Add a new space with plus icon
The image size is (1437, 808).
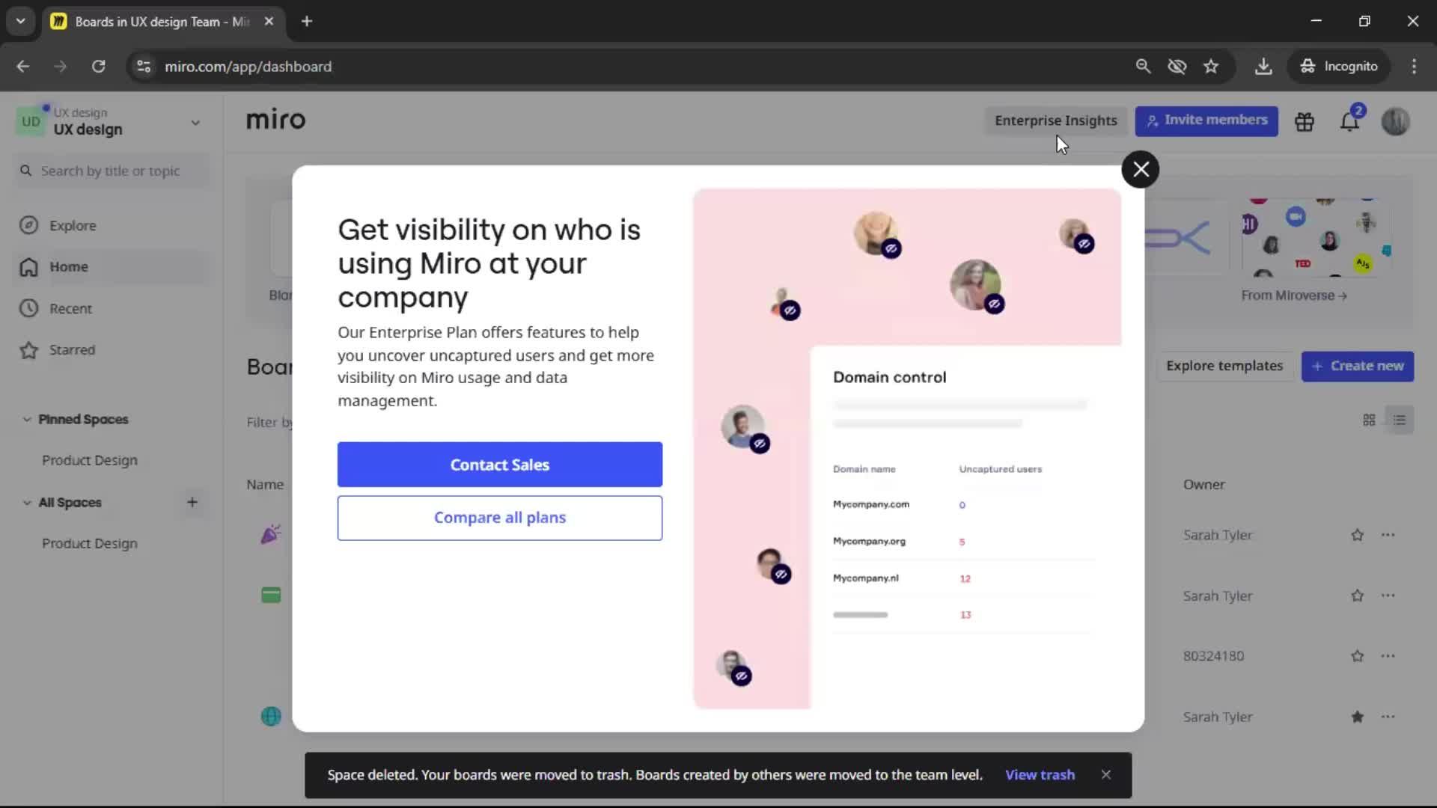pos(192,503)
